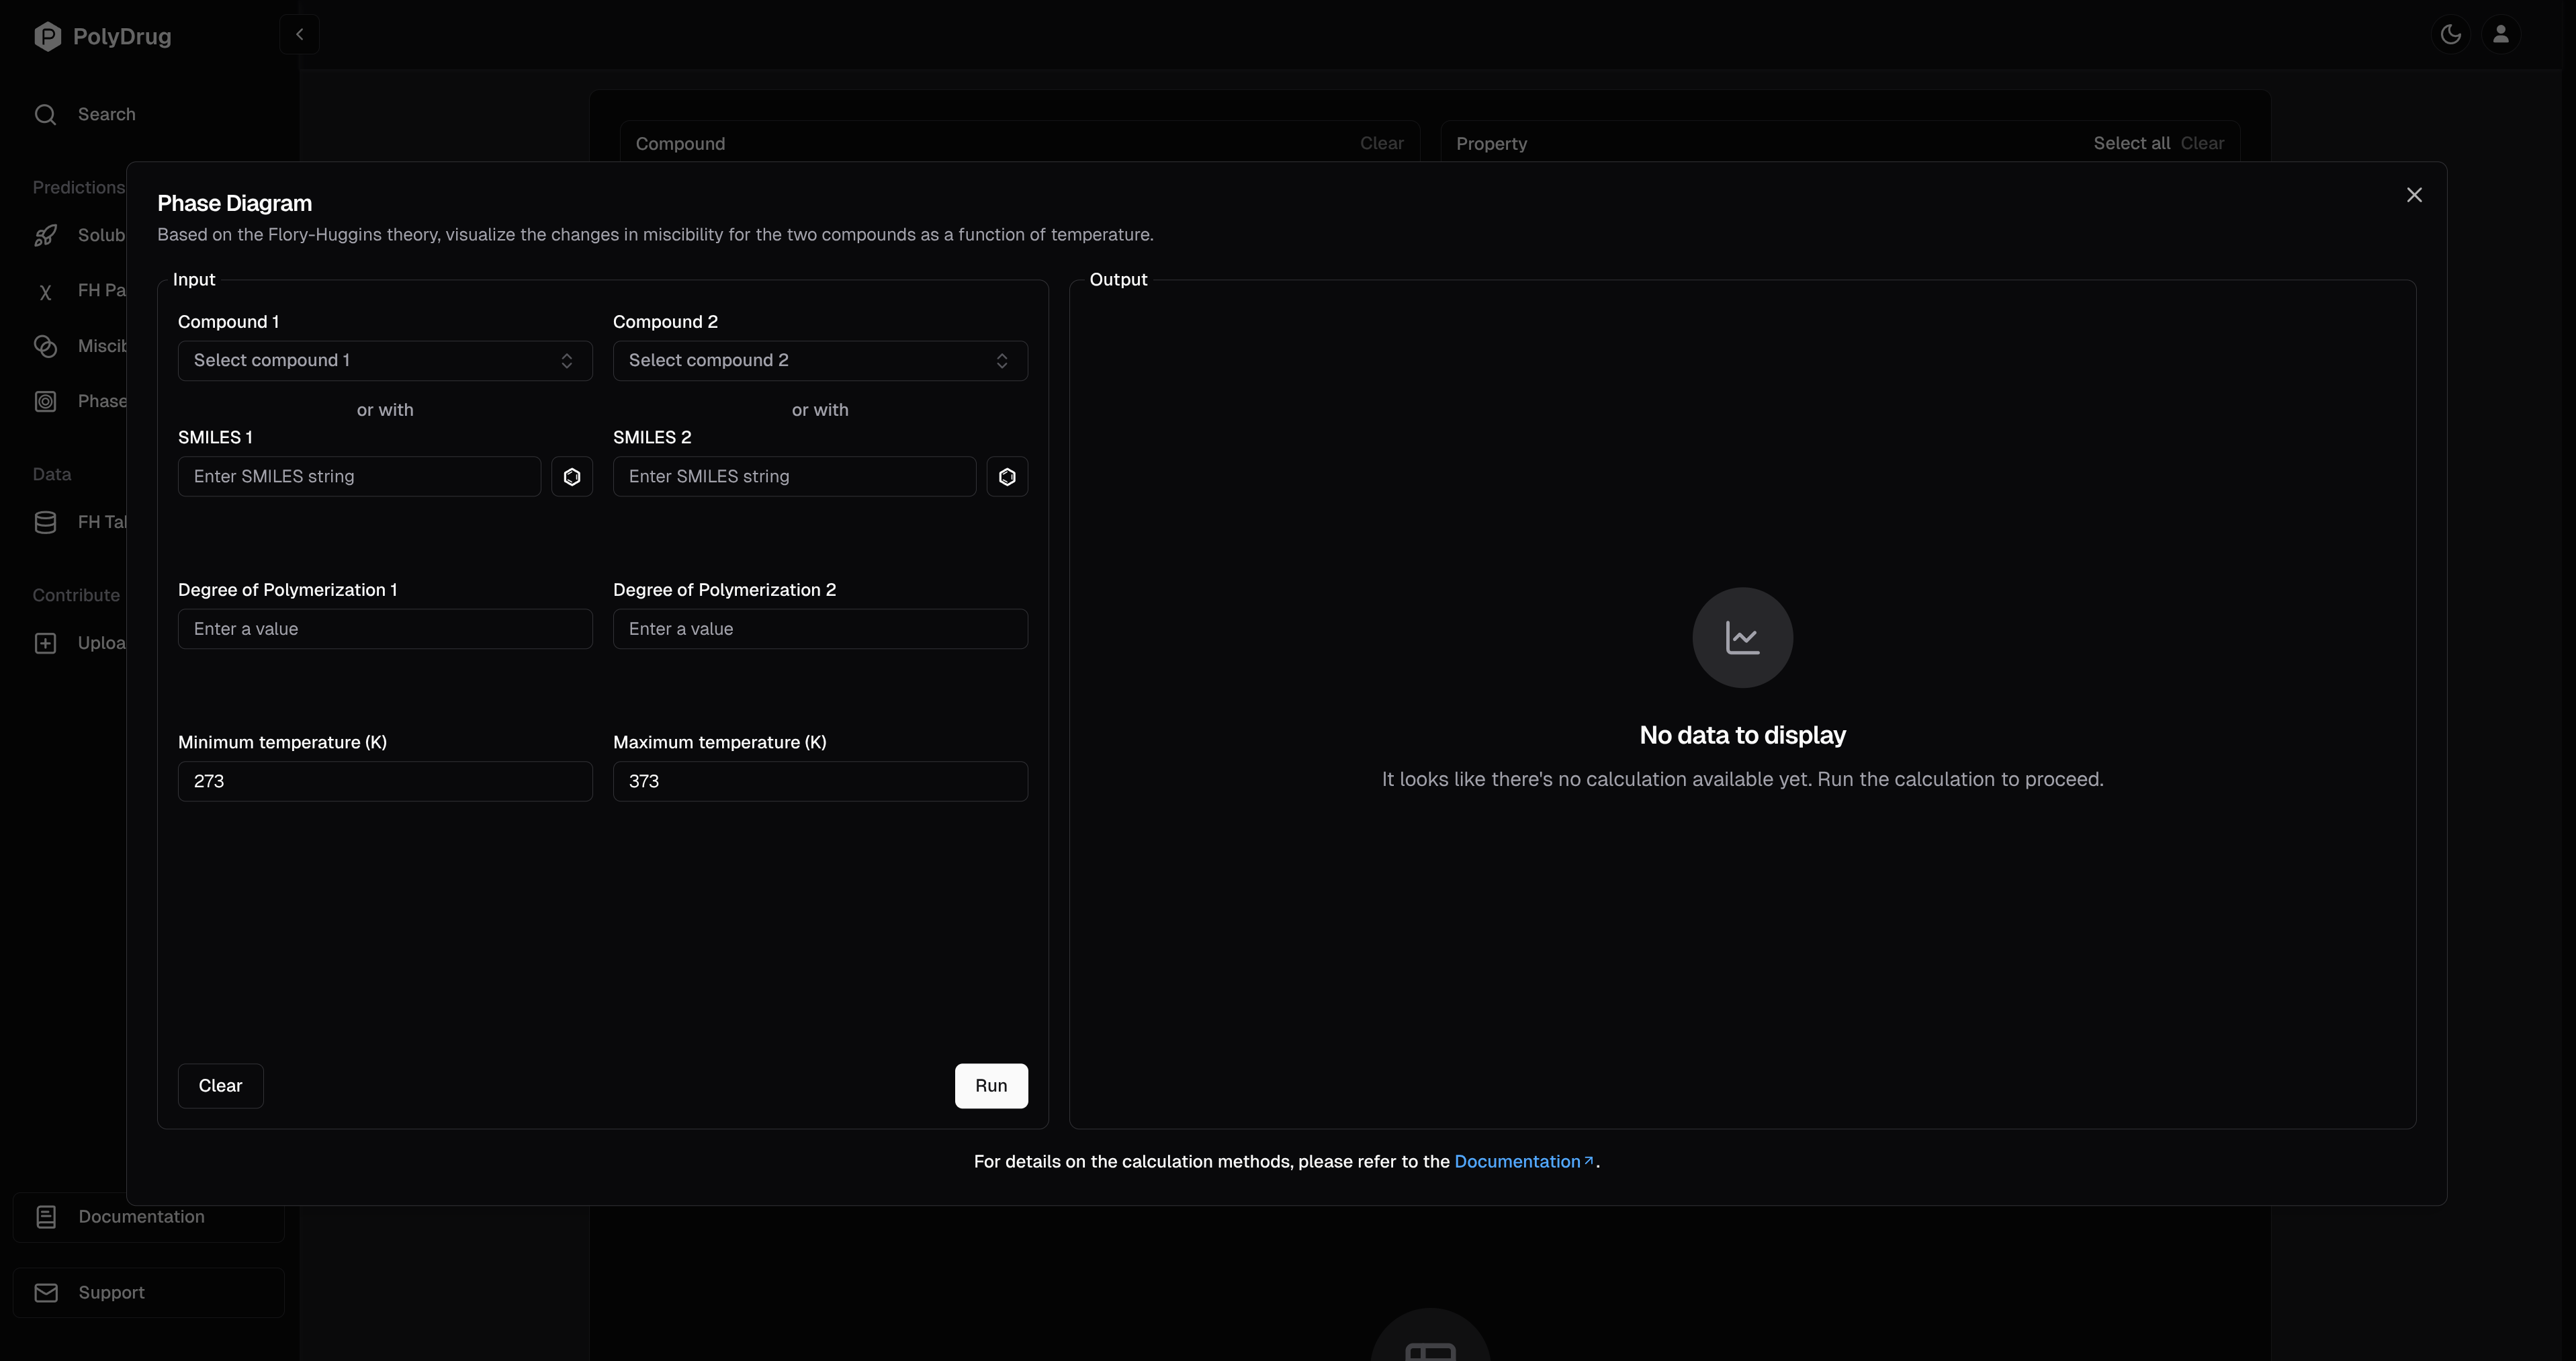Follow the Documentation link in footer
The image size is (2576, 1361).
(x=1517, y=1162)
